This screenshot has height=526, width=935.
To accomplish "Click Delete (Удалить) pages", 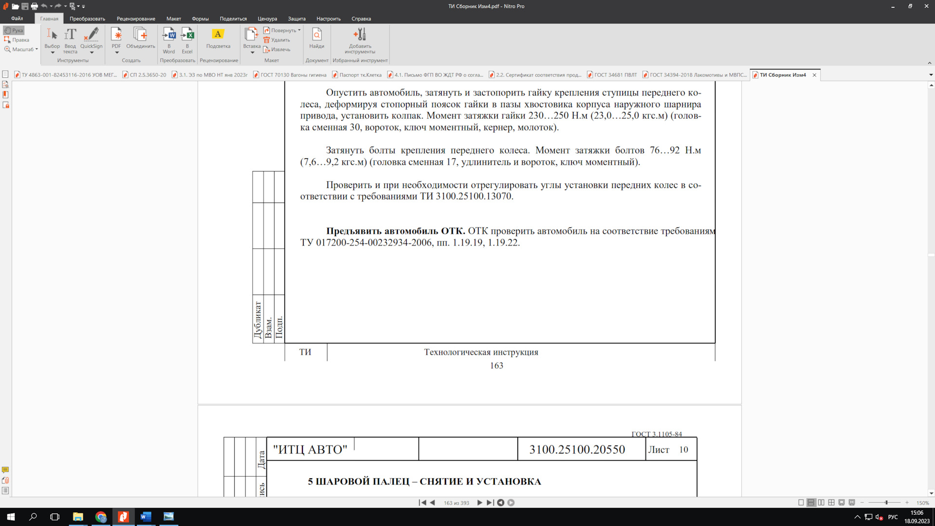I will click(277, 40).
